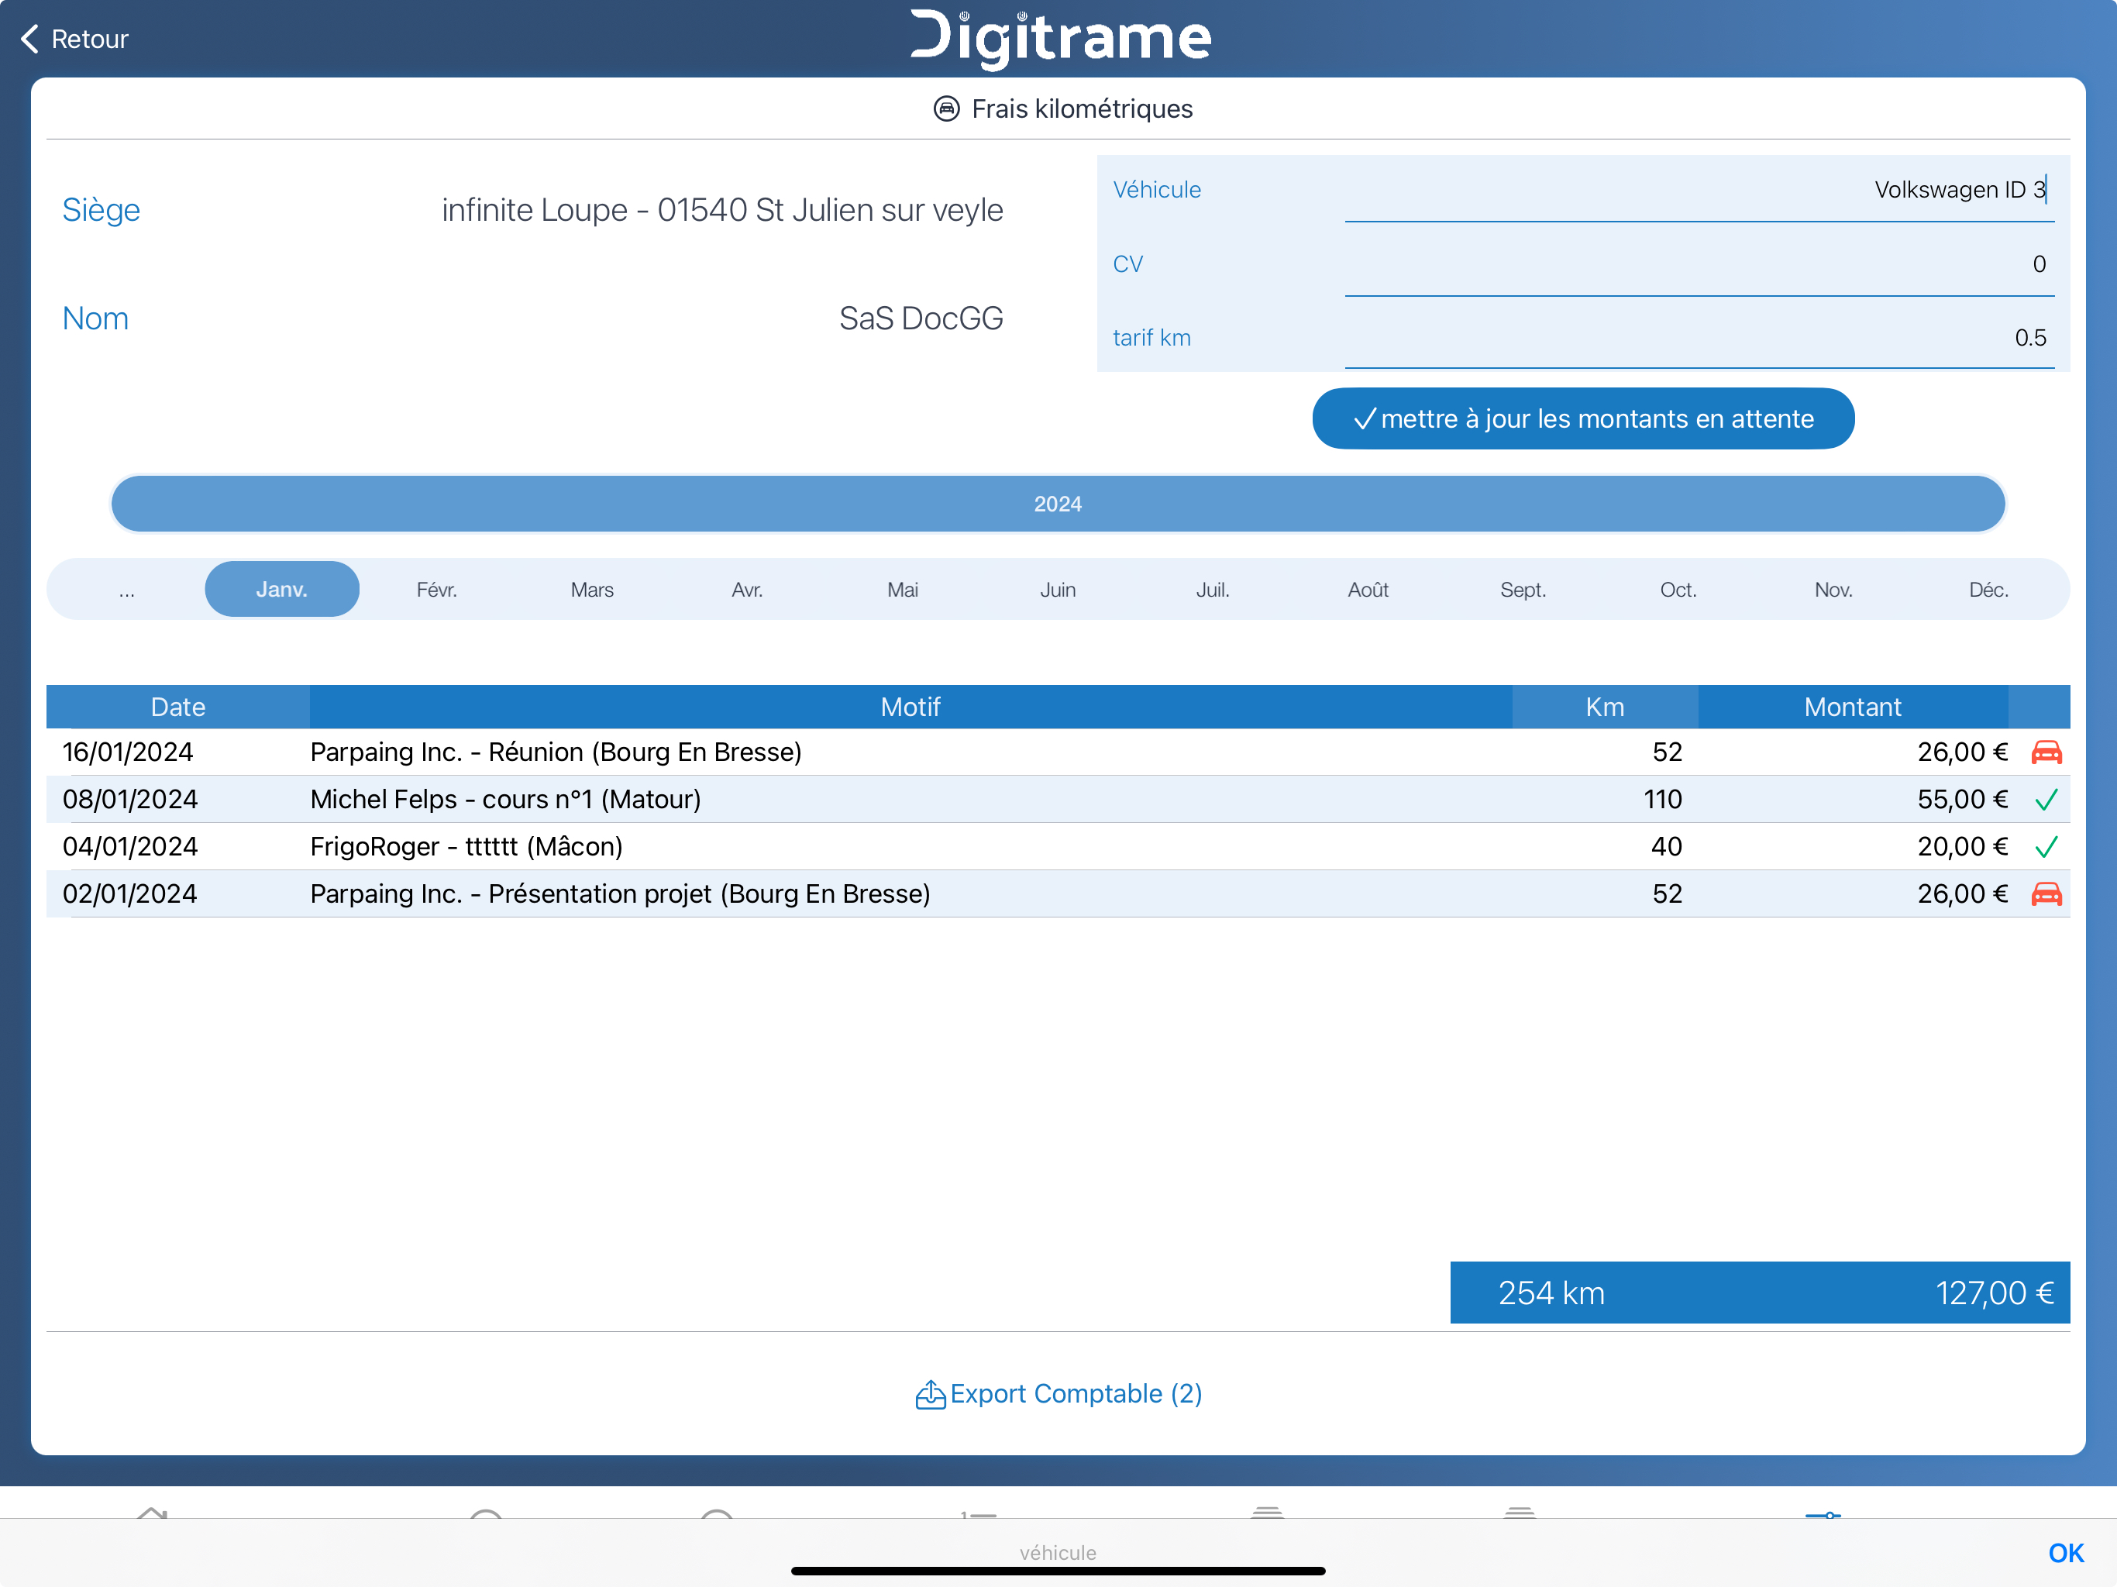Click the Digitrame logo

(1060, 40)
